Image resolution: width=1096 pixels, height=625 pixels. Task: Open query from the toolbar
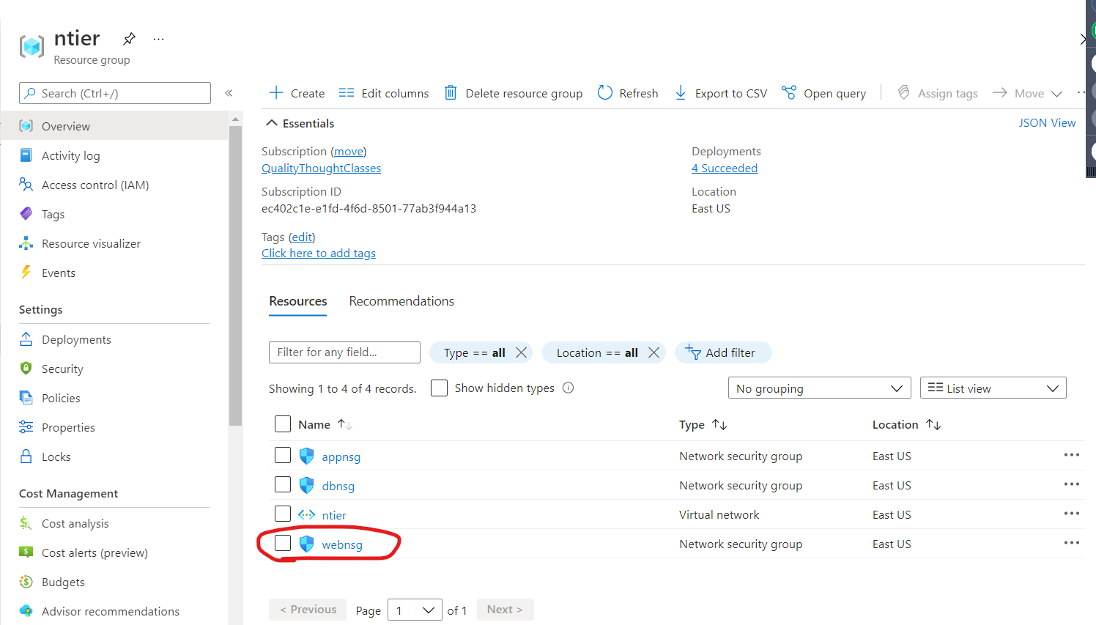(823, 93)
